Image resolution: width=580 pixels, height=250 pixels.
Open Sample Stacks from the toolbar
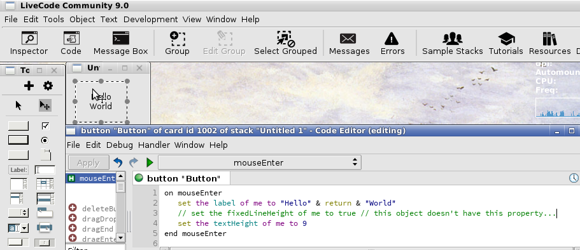pos(453,43)
